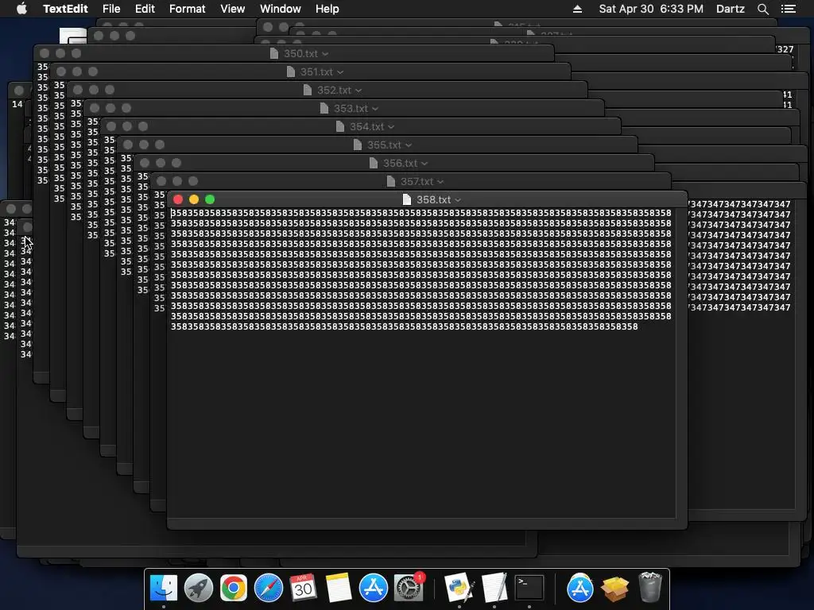Screen dimensions: 814x610
Task: Click inside the 358.txt text area
Action: pos(421,363)
